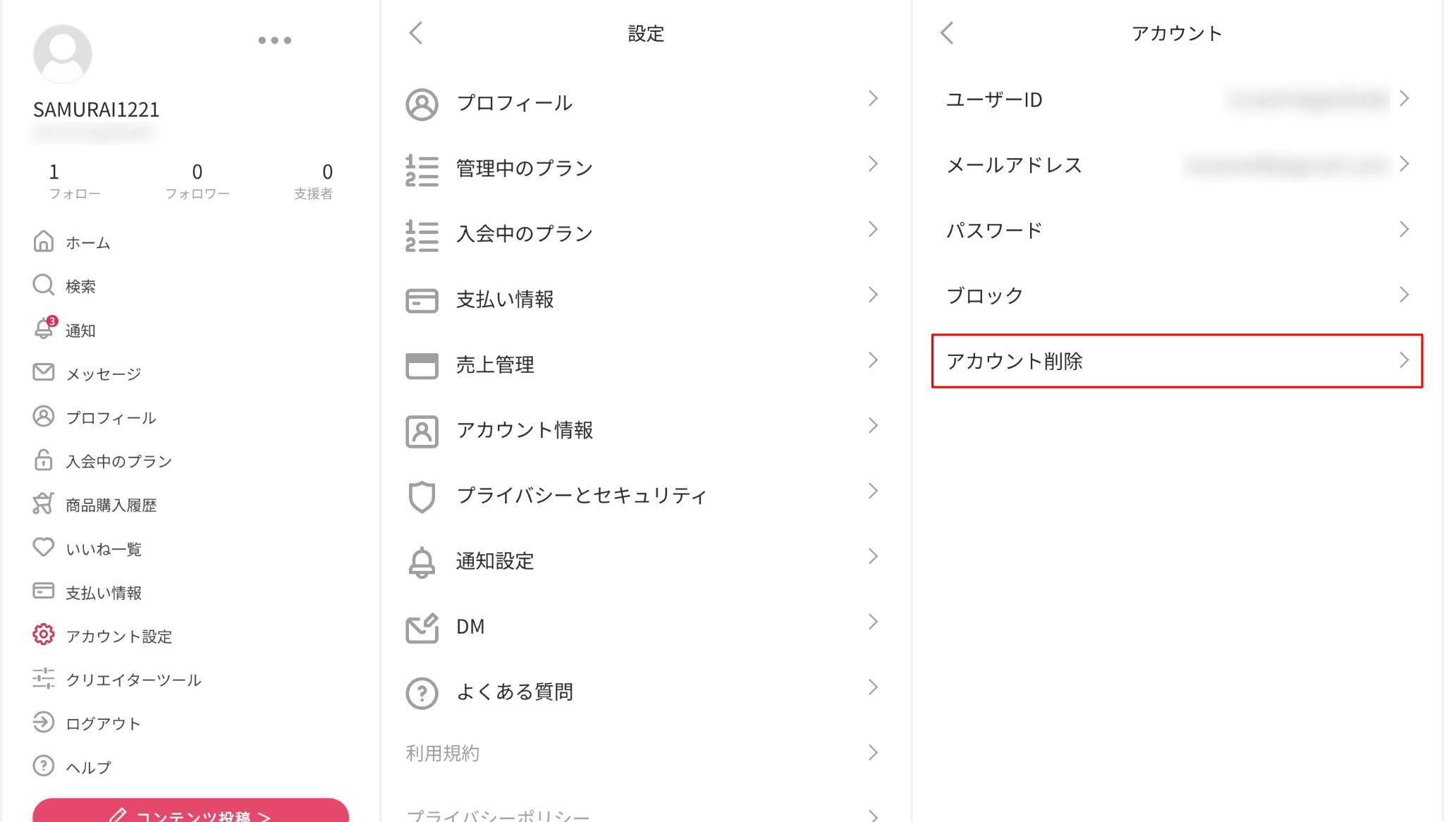The image size is (1444, 822).
Task: Go back from the アカウント screen
Action: 947,32
